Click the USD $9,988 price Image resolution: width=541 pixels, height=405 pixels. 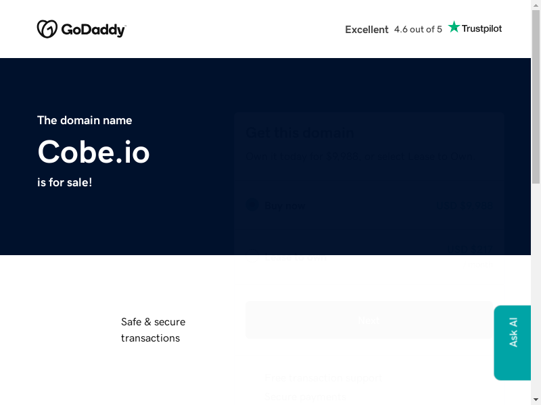[x=464, y=205]
